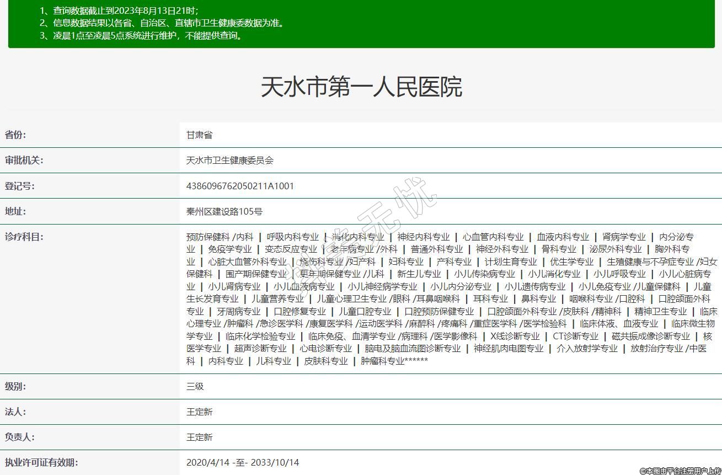Image resolution: width=722 pixels, height=475 pixels.
Task: Click 呼吸内科专业 in the department list
Action: [292, 237]
